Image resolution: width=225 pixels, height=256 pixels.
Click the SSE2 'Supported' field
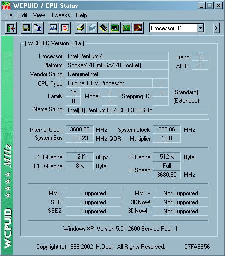93,211
